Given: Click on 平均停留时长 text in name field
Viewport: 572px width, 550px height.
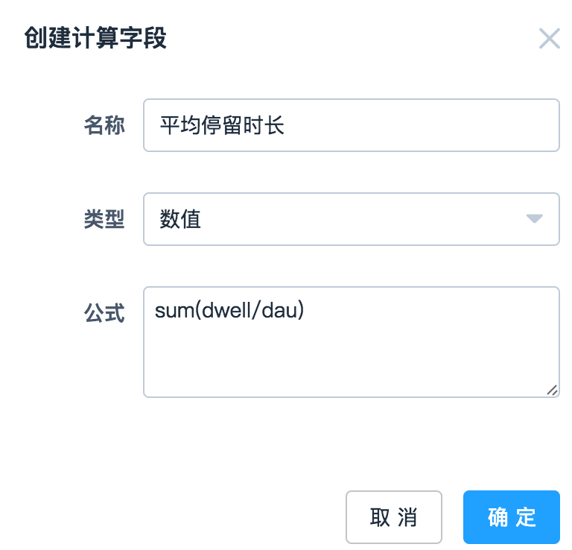Looking at the screenshot, I should coord(222,125).
